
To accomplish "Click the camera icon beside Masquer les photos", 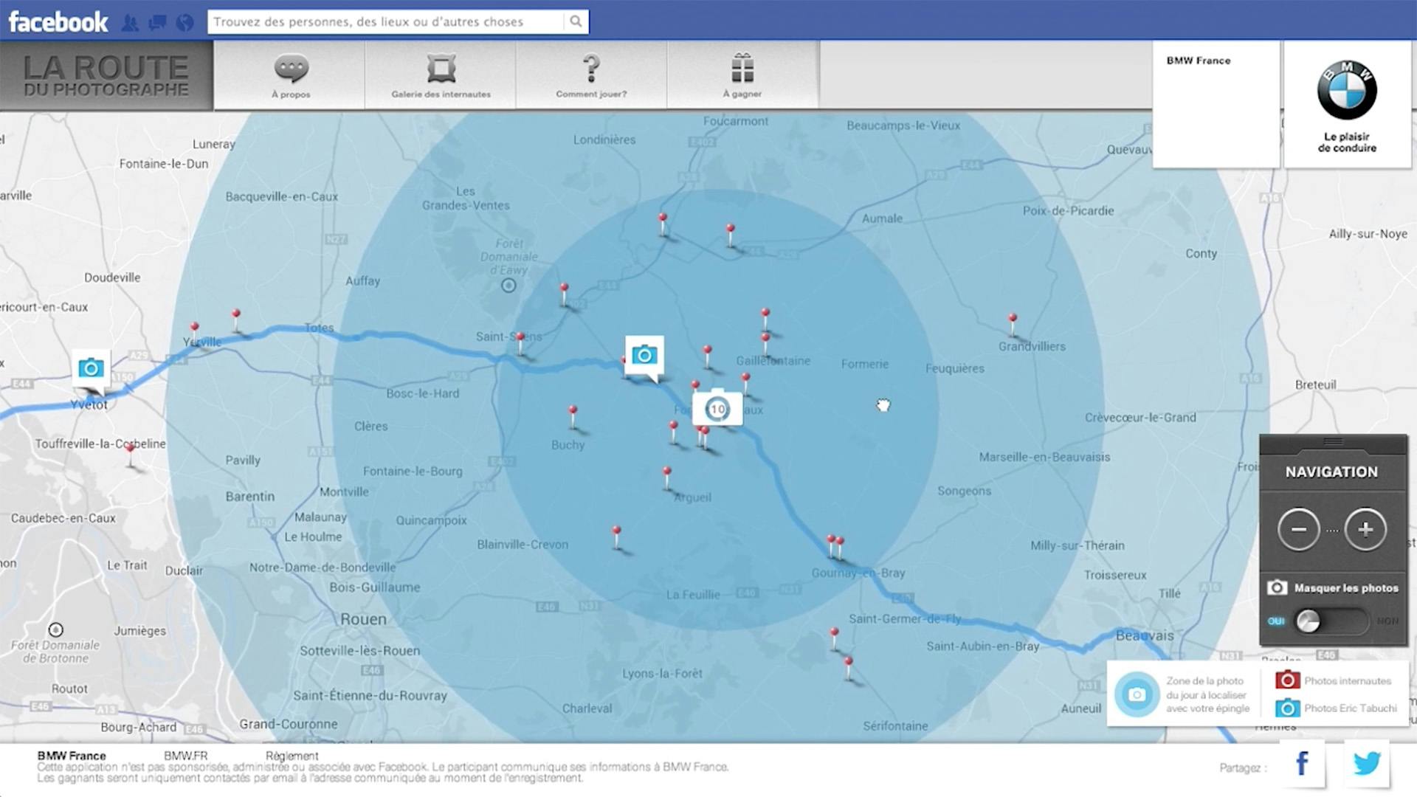I will [x=1277, y=587].
